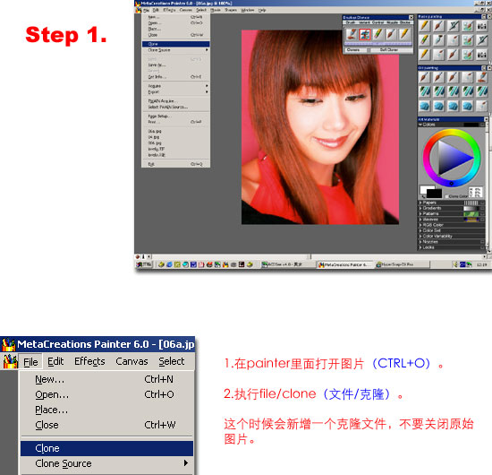Expand the Color Variability section

(420, 236)
